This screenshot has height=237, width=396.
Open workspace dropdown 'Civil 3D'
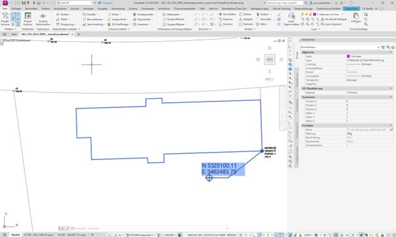coord(75,3)
